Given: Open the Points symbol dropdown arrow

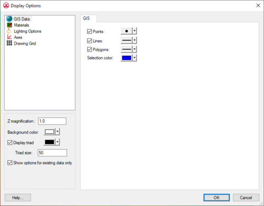Looking at the screenshot, I should [x=135, y=31].
